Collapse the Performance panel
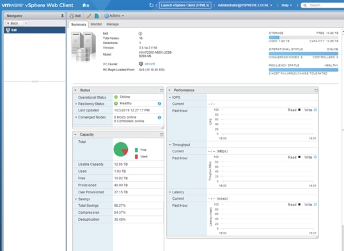Viewport: 344px width, 251px height. coord(169,90)
